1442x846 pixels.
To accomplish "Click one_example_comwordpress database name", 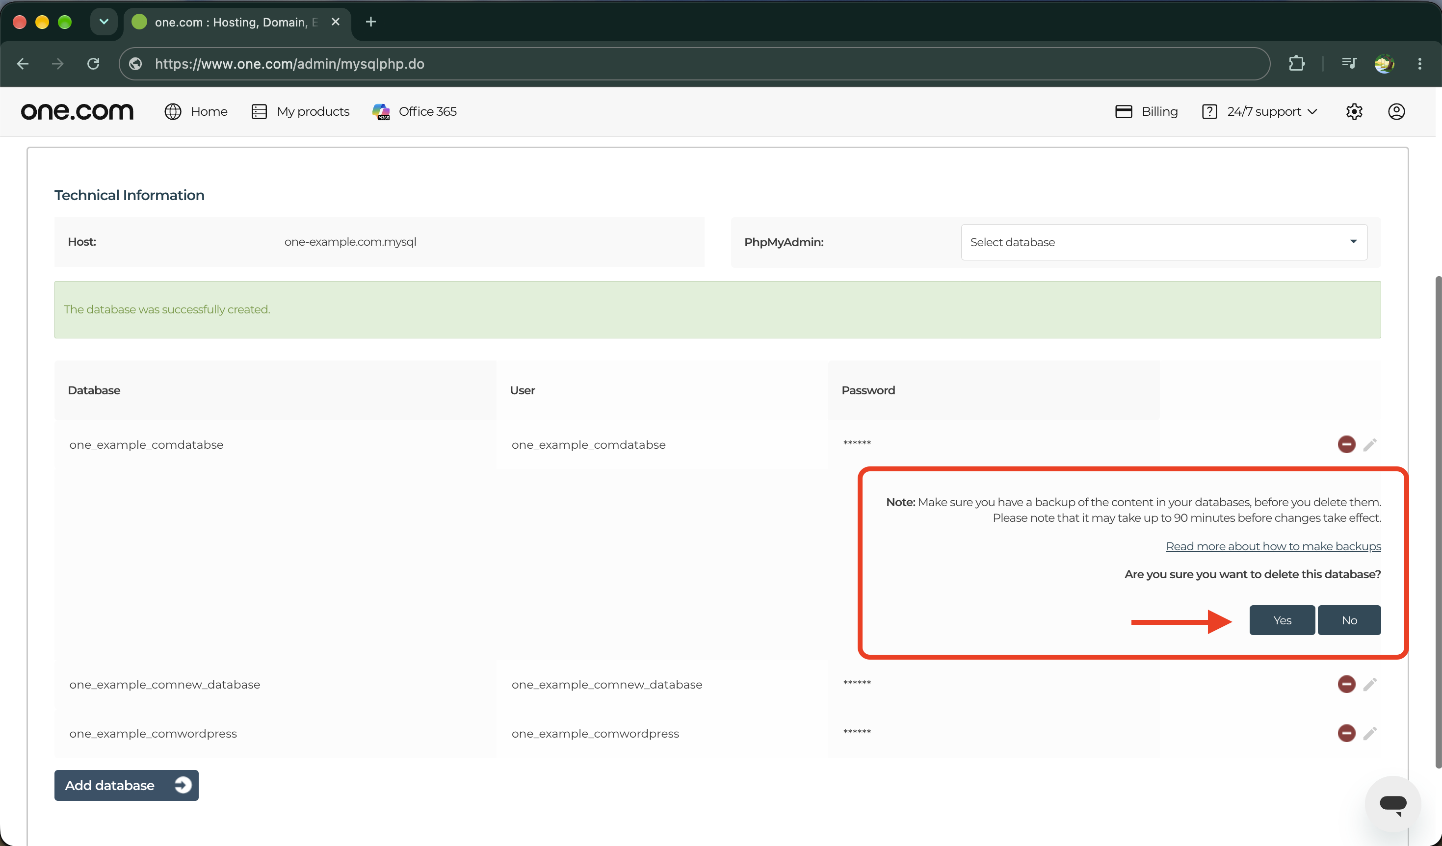I will point(153,733).
